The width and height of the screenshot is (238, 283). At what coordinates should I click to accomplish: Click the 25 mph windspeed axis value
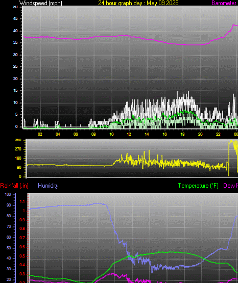point(15,67)
